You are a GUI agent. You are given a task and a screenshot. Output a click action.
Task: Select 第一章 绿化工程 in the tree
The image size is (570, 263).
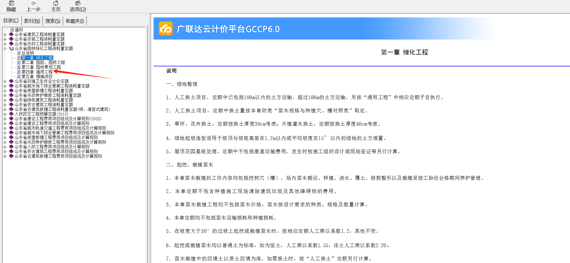tap(37, 58)
